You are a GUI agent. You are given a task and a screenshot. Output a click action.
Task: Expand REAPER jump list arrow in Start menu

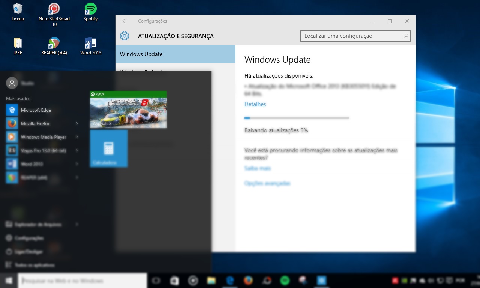click(77, 178)
